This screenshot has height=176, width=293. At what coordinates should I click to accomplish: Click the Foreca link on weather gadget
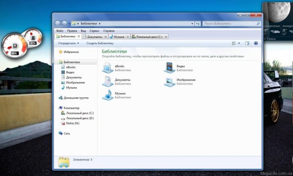tap(271, 39)
